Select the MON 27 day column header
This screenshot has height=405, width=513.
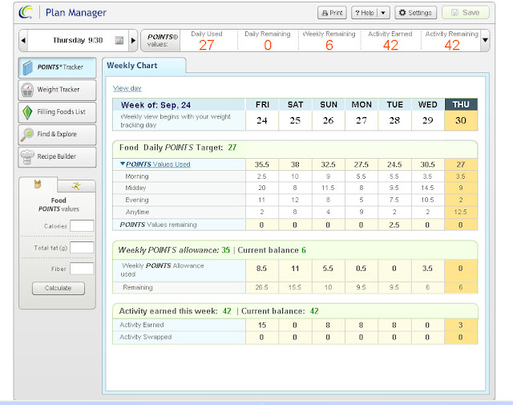point(362,114)
